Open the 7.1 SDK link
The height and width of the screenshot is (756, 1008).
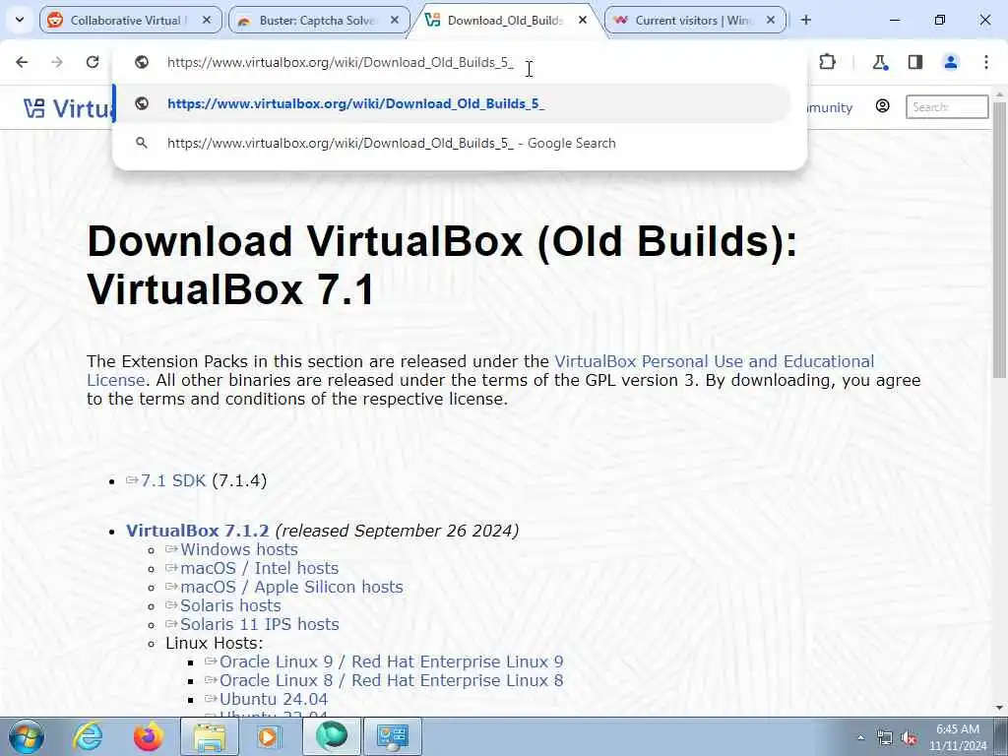173,480
